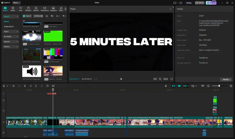The width and height of the screenshot is (235, 139).
Task: Switch to the Audio tab
Action: 13,9
